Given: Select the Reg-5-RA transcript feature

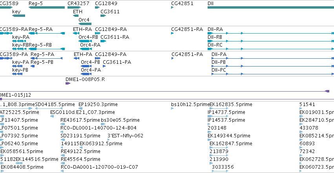Looking at the screenshot, I should [47, 33].
